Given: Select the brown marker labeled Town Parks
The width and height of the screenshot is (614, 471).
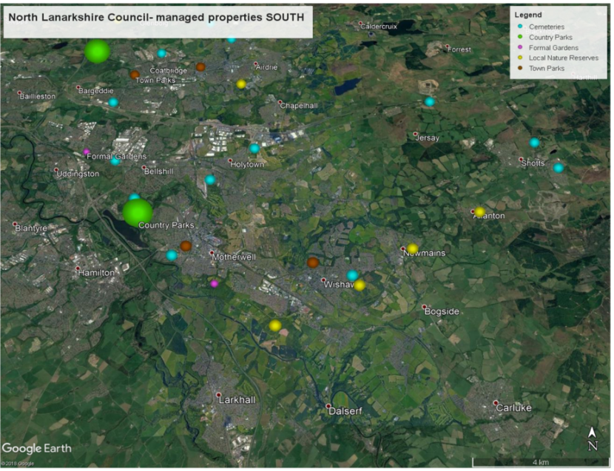Looking at the screenshot, I should pyautogui.click(x=135, y=75).
